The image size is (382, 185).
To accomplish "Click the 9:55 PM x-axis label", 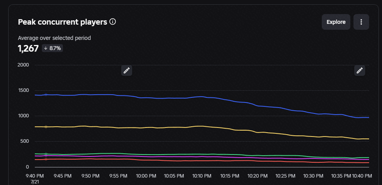I will (x=118, y=176).
